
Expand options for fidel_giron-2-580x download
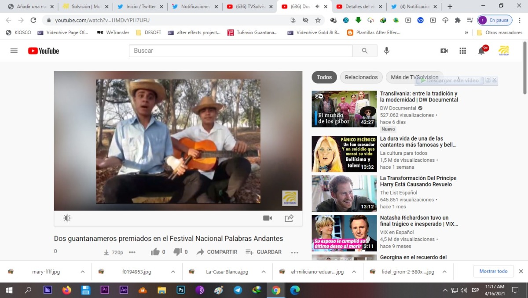[444, 272]
